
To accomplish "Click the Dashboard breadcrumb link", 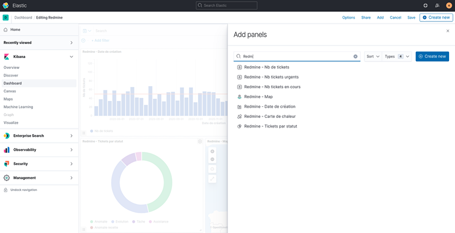I will (x=23, y=17).
